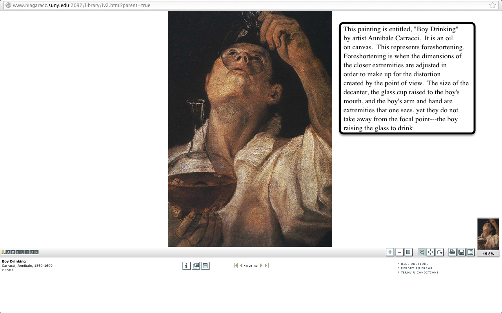The height and width of the screenshot is (313, 502).
Task: Click the site globe icon in the address bar
Action: click(8, 5)
